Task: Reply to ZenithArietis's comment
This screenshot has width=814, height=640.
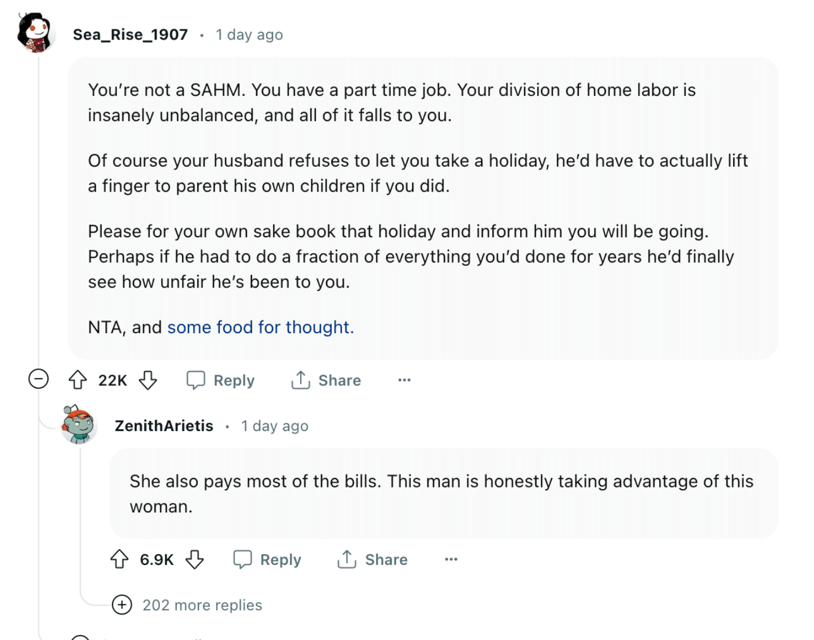Action: point(267,559)
